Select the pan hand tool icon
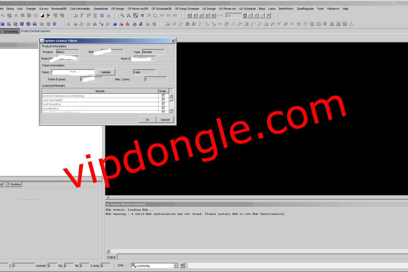408x272 pixels. (142, 16)
